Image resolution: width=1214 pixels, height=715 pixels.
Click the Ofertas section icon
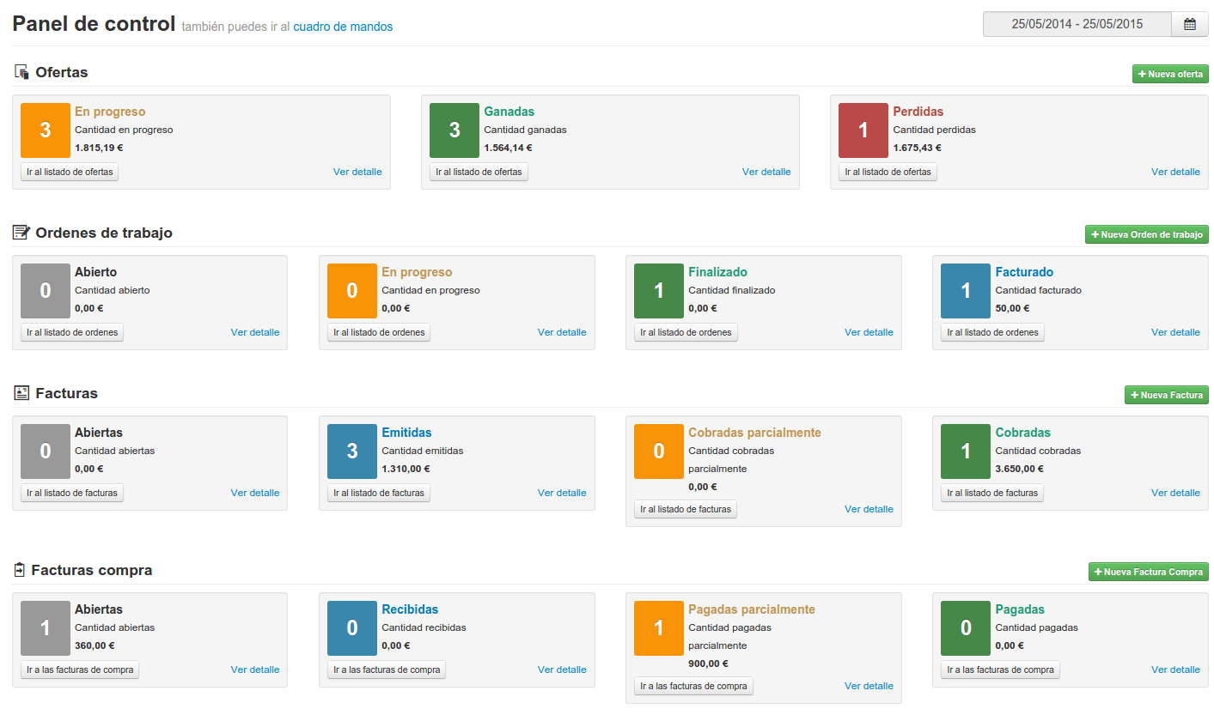click(x=22, y=72)
